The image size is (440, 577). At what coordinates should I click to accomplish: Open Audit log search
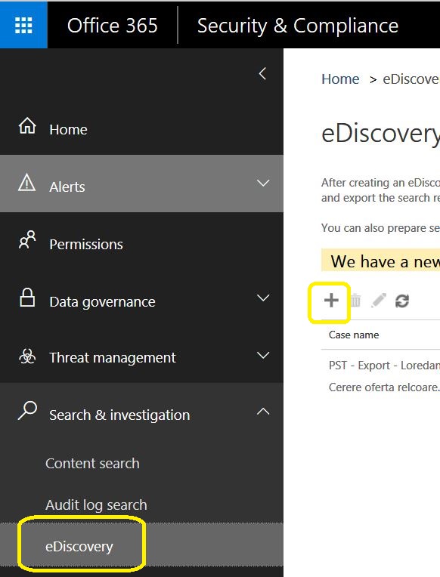click(x=96, y=505)
